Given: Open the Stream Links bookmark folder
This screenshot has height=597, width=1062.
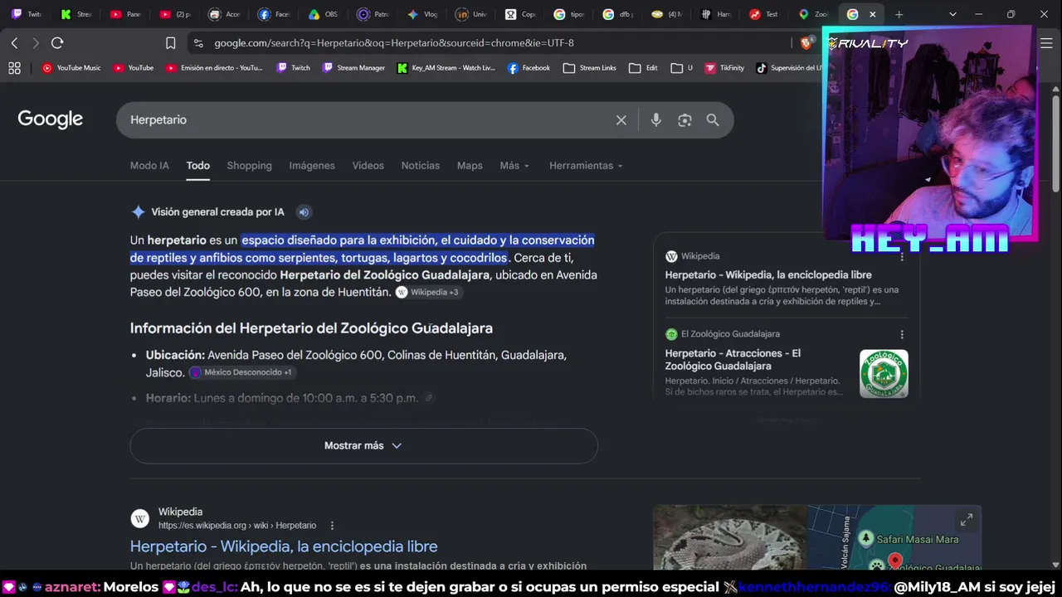Looking at the screenshot, I should pos(590,68).
